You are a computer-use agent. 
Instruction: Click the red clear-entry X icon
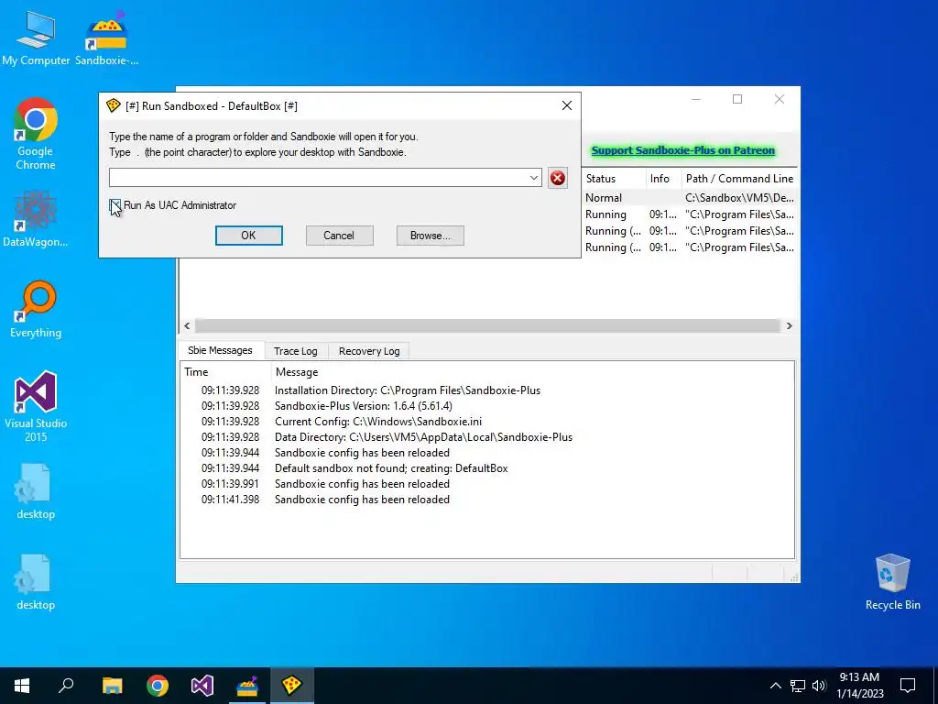[x=558, y=178]
